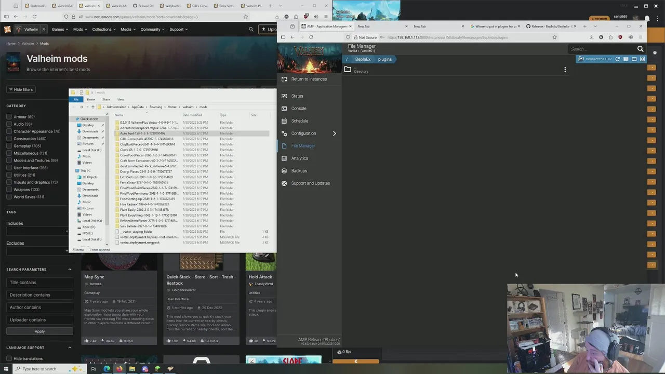Toggle Miscellaneous category checkbox
The height and width of the screenshot is (374, 665).
9,153
